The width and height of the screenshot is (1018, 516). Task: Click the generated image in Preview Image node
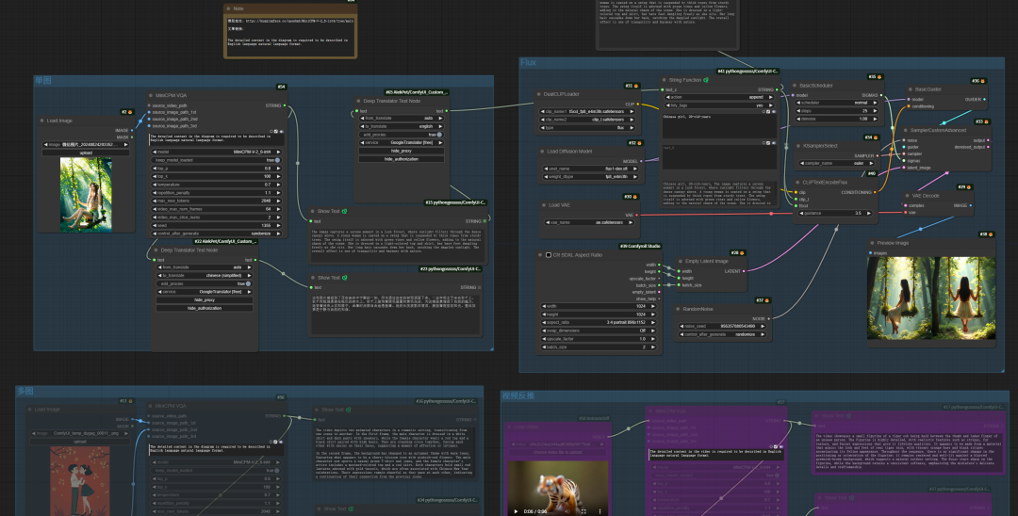pos(930,298)
